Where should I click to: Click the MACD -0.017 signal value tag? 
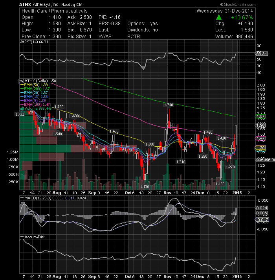click(262, 220)
